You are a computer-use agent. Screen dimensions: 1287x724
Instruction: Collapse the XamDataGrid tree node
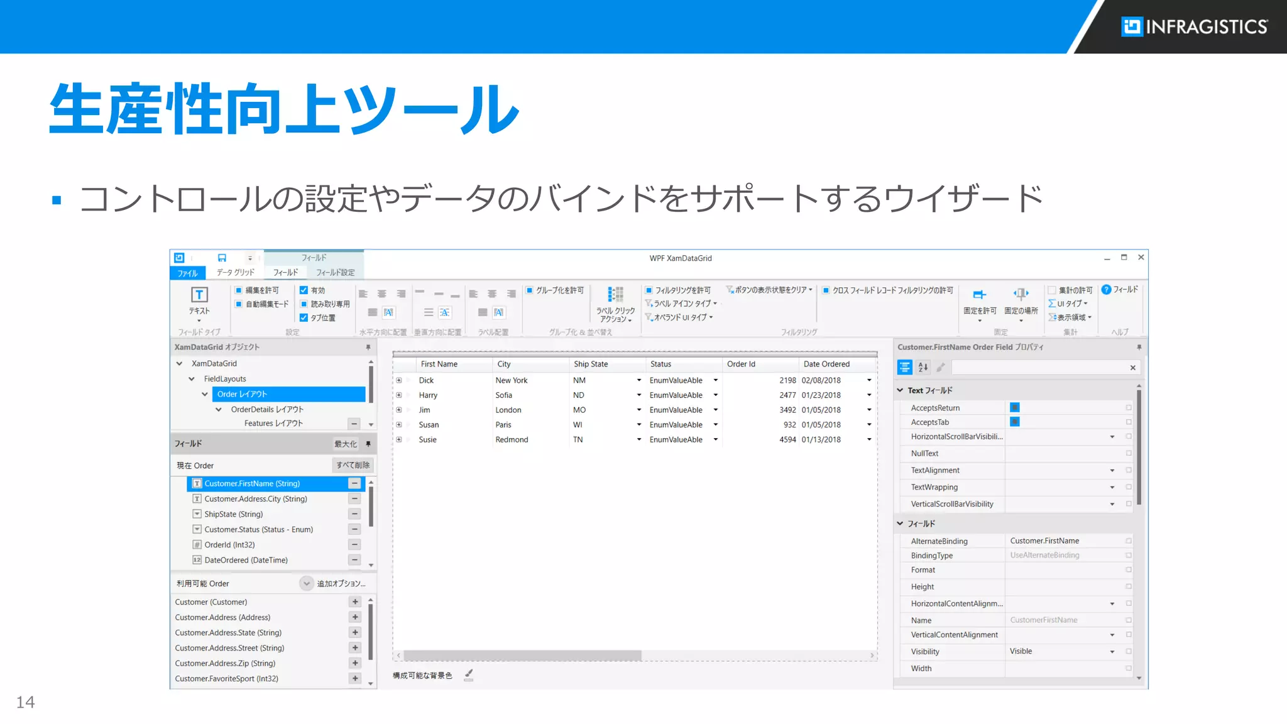pyautogui.click(x=180, y=363)
